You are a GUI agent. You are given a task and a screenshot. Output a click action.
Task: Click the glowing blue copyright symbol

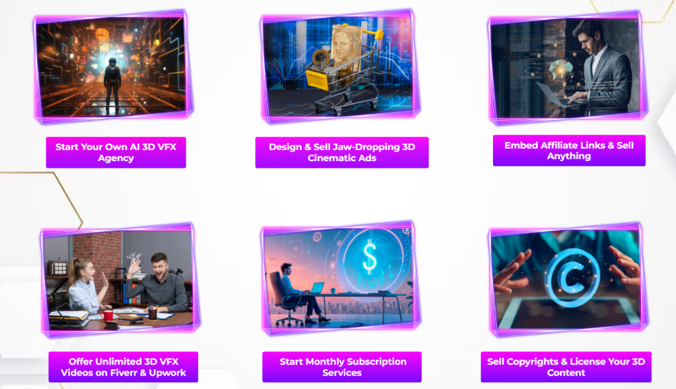[x=572, y=277]
